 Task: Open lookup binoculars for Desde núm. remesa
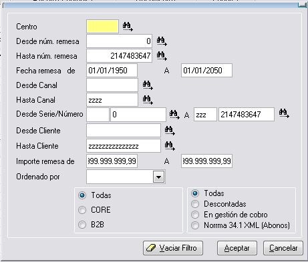pyautogui.click(x=162, y=41)
